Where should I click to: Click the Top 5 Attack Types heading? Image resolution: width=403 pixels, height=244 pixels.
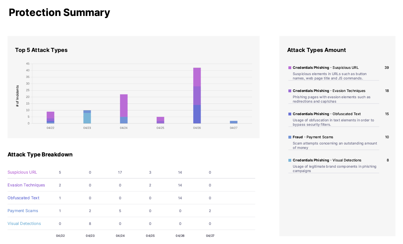tap(41, 50)
